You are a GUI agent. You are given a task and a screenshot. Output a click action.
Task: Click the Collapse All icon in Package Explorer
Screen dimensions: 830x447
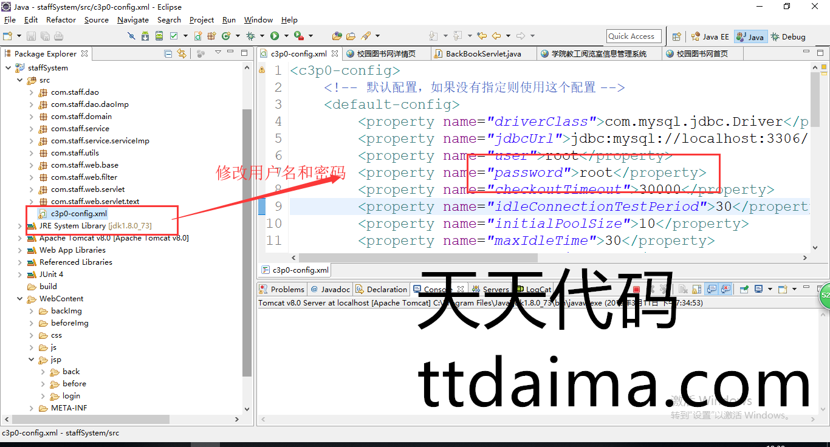coord(168,53)
